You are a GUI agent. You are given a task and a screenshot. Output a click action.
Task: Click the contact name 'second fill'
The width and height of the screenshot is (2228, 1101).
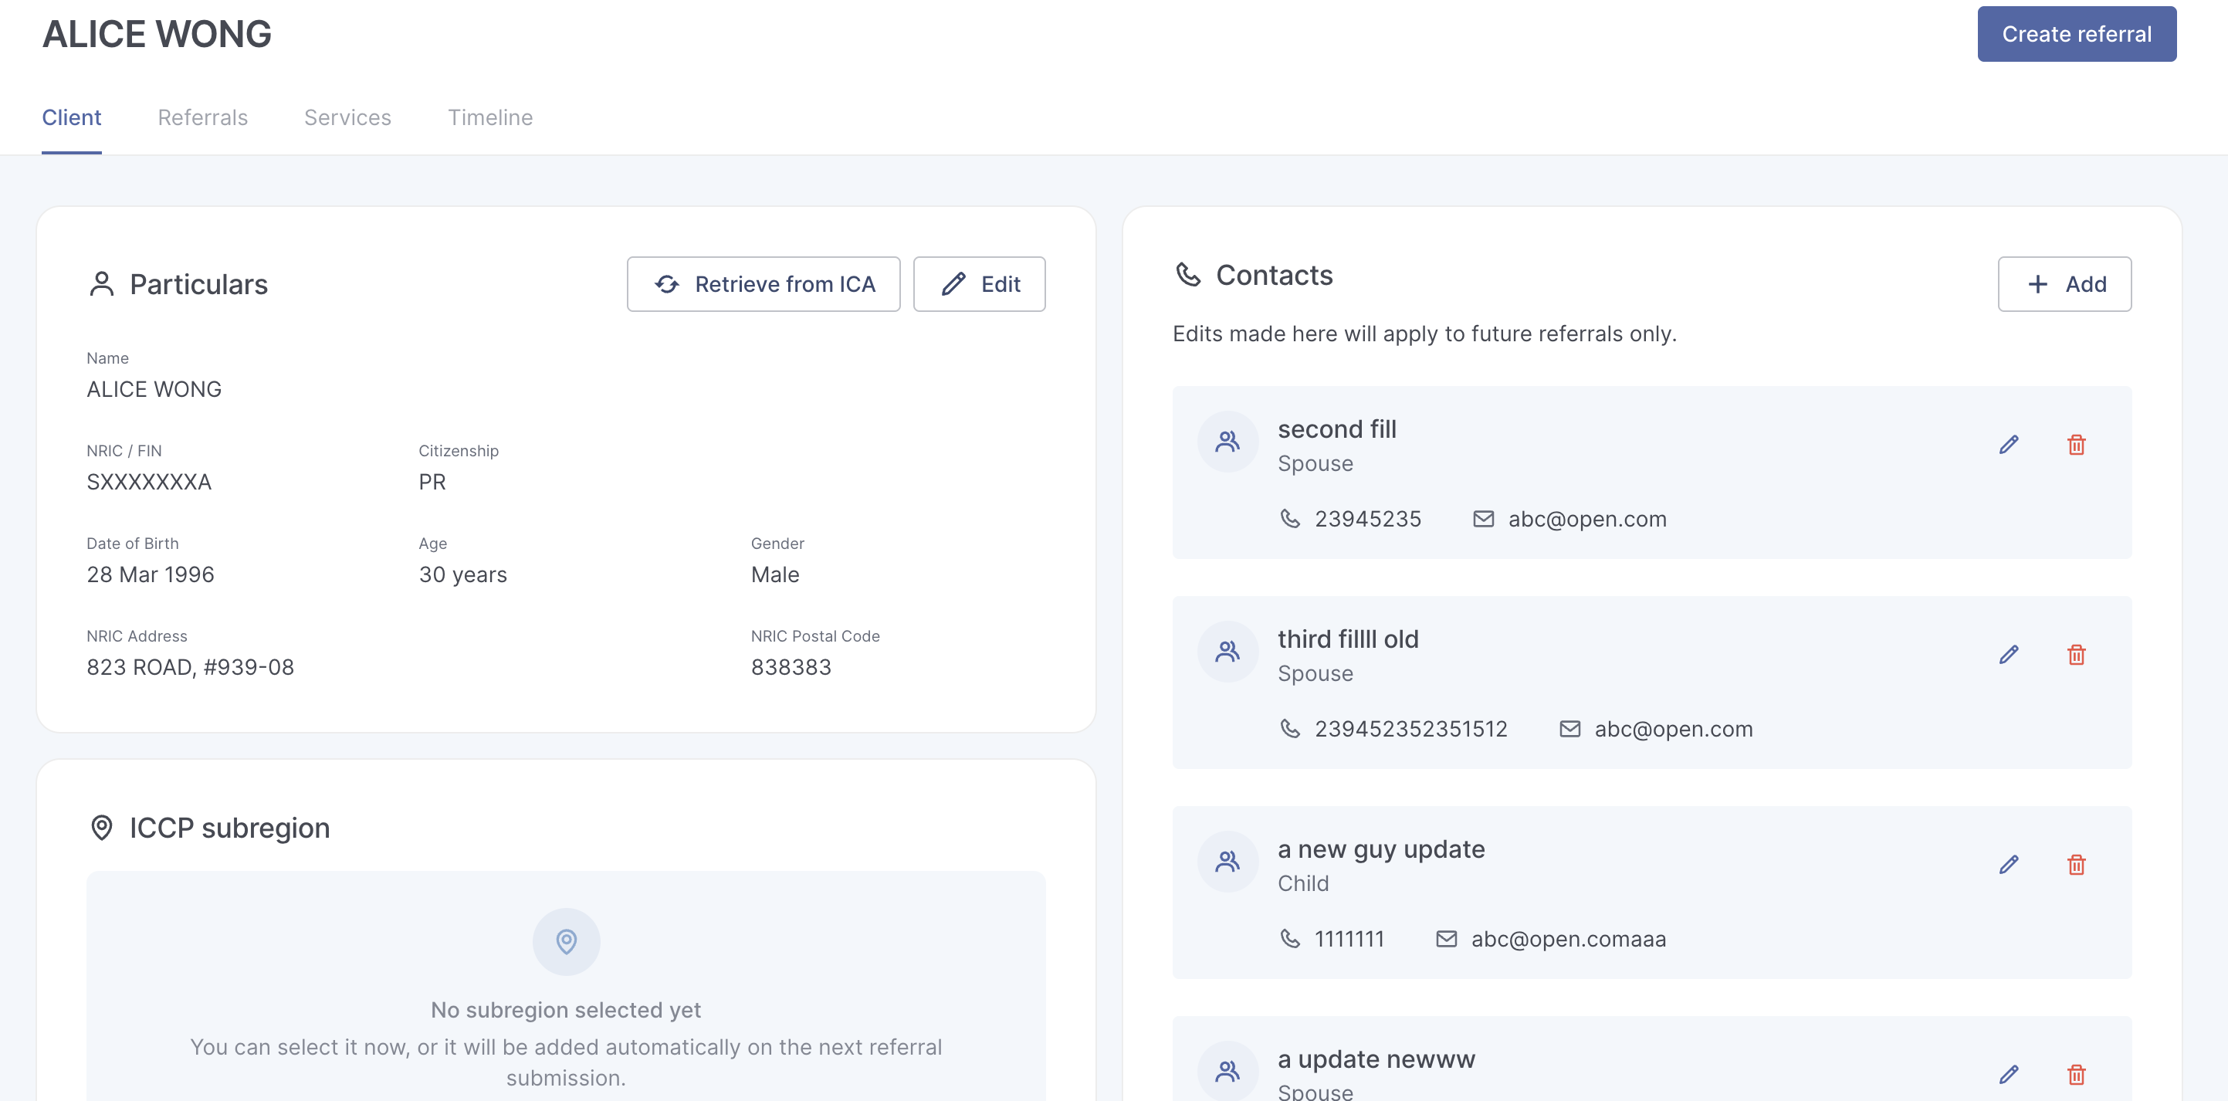(x=1337, y=429)
